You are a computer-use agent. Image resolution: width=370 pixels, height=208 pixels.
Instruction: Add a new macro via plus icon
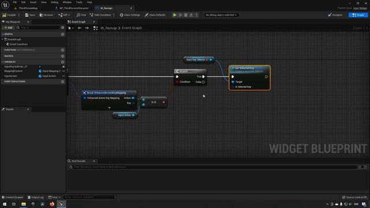[62, 56]
